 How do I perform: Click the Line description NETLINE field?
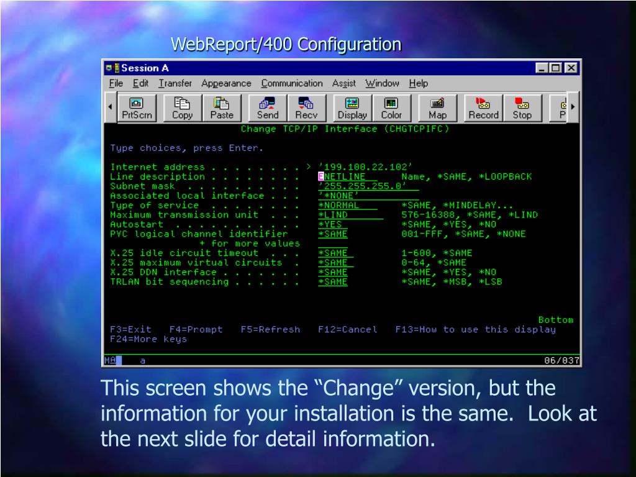click(x=348, y=176)
